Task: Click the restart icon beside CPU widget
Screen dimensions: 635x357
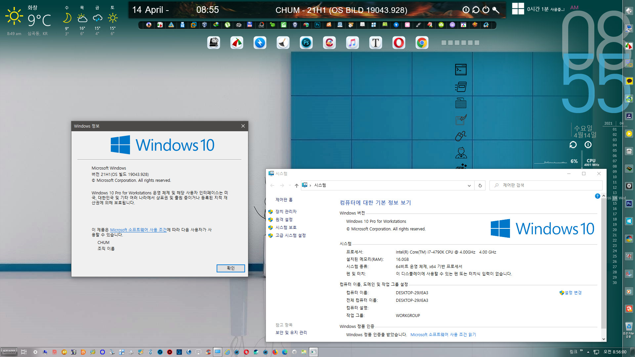Action: 573,145
